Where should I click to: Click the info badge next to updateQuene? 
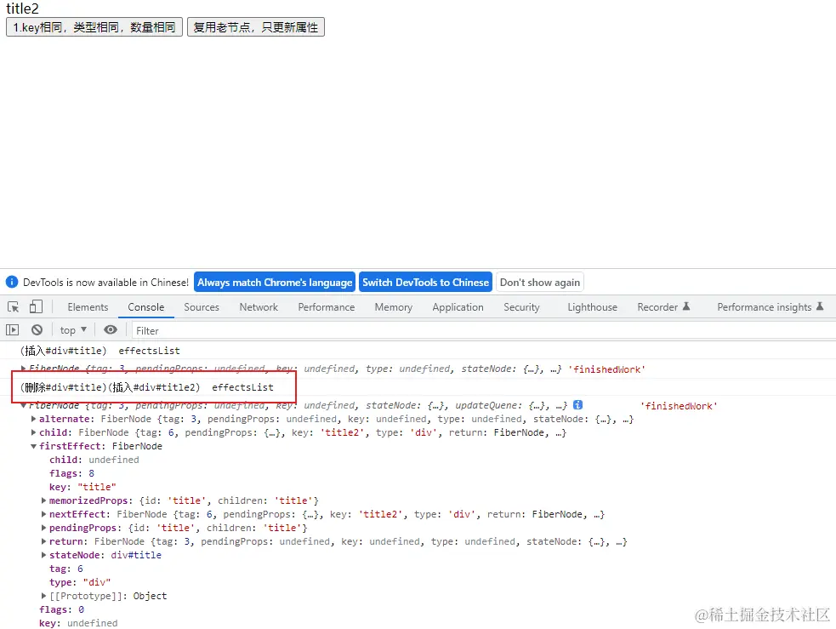[577, 405]
